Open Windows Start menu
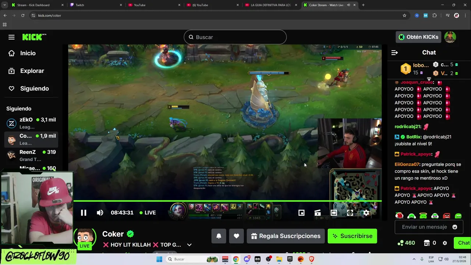This screenshot has width=471, height=265. 159,259
